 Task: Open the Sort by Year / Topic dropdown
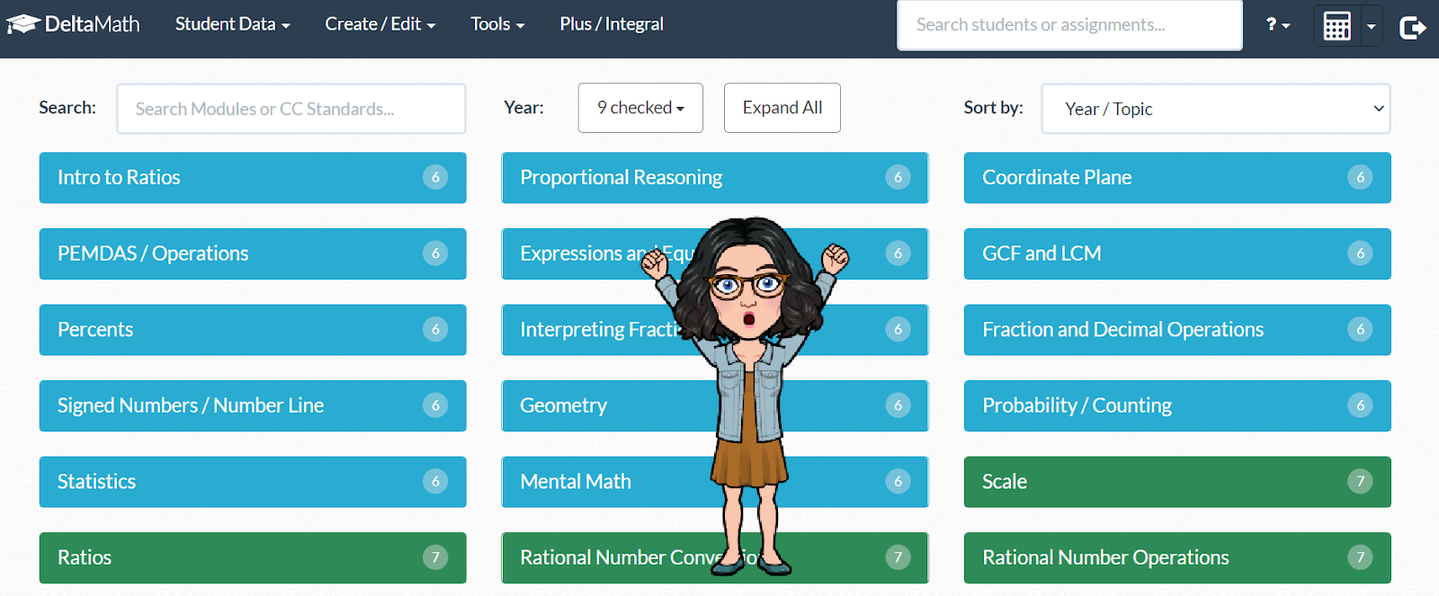point(1216,109)
